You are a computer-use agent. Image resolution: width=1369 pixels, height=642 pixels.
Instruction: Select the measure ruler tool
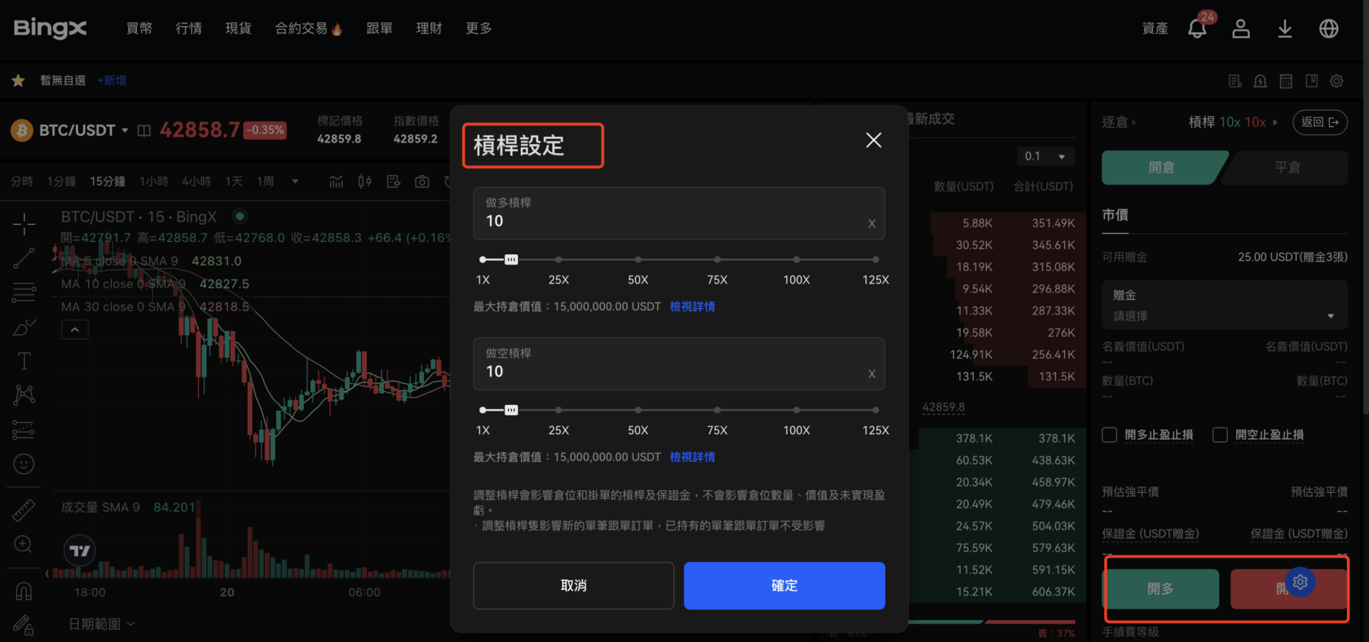(24, 509)
